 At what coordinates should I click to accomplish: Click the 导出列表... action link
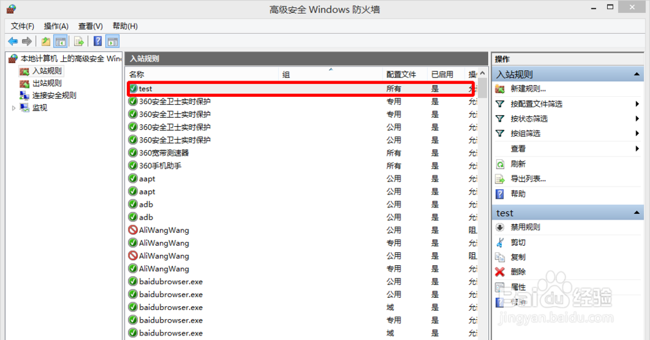pyautogui.click(x=528, y=179)
